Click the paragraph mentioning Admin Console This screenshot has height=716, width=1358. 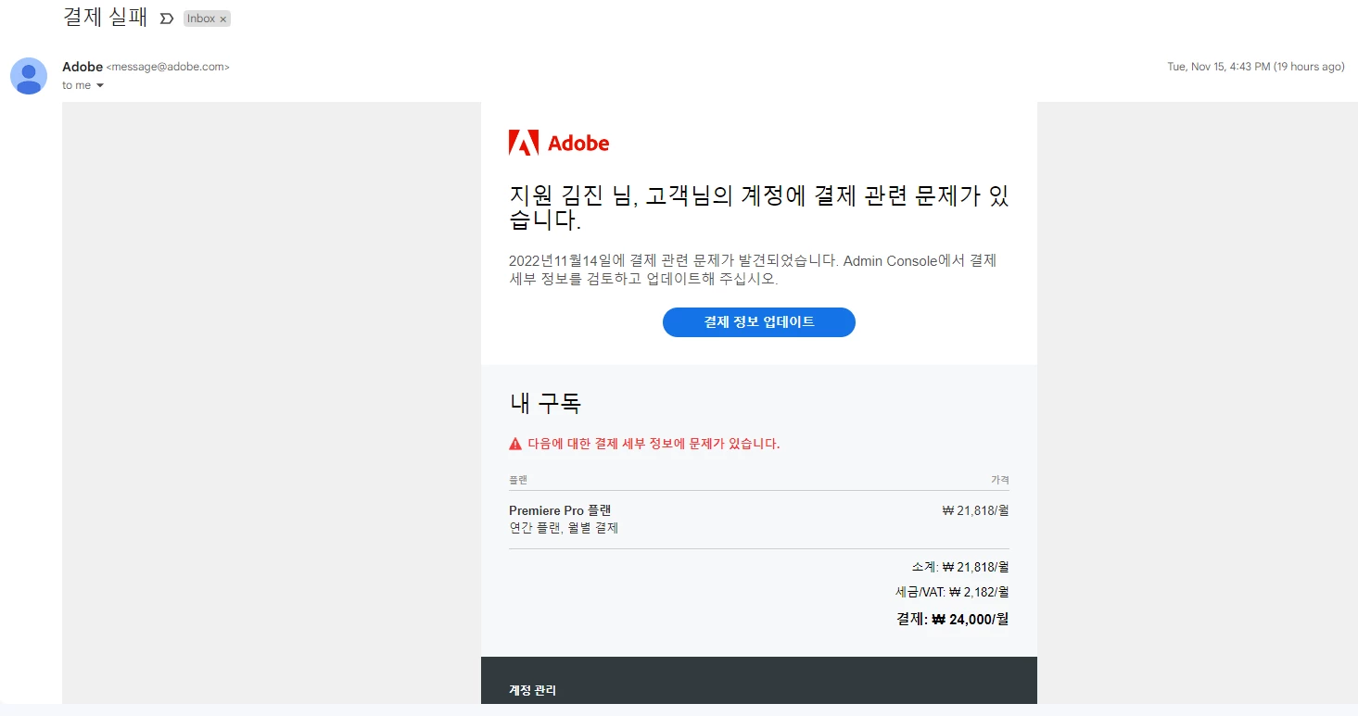(753, 270)
